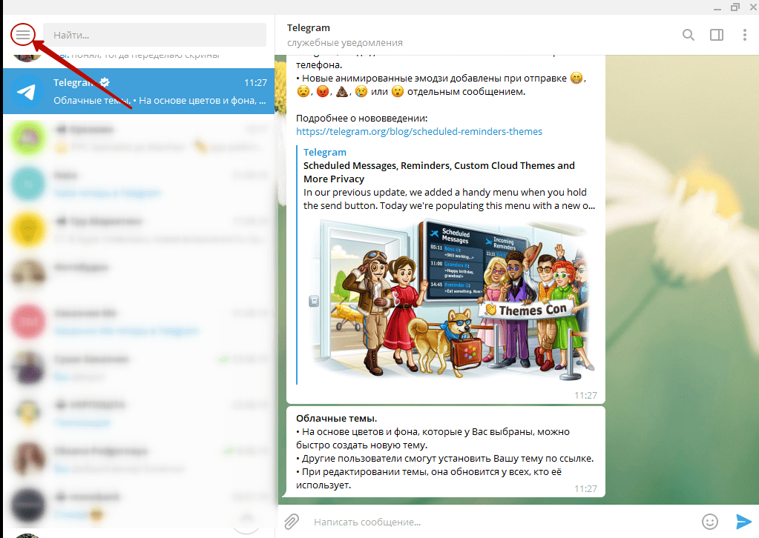Click the paperclip attach file icon

[x=292, y=522]
